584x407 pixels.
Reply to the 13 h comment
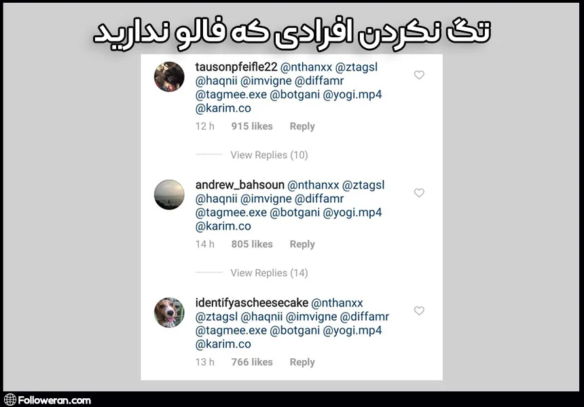click(x=302, y=362)
